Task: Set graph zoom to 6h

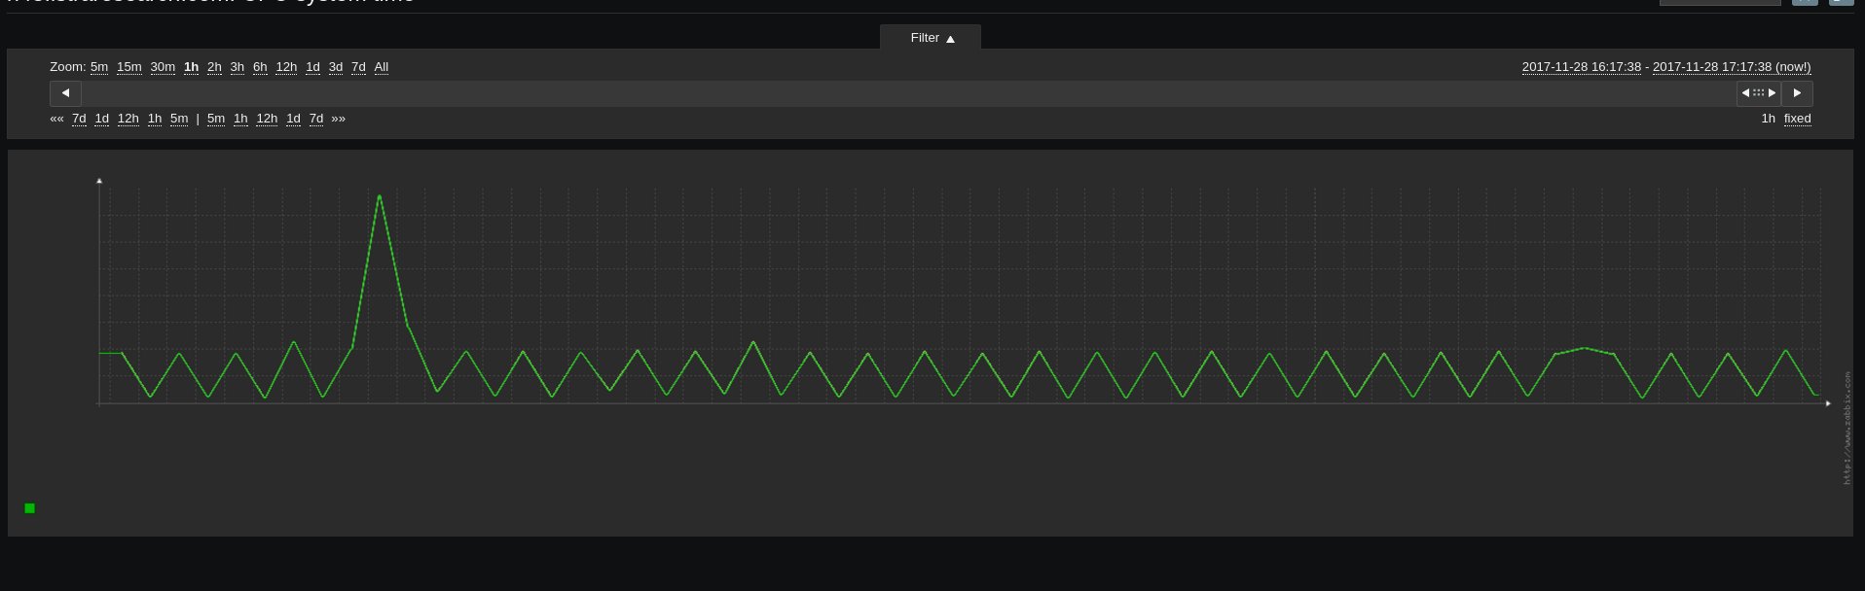Action: 260,67
